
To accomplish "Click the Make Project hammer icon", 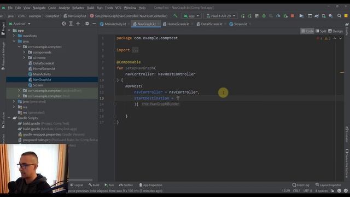I will point(176,16).
